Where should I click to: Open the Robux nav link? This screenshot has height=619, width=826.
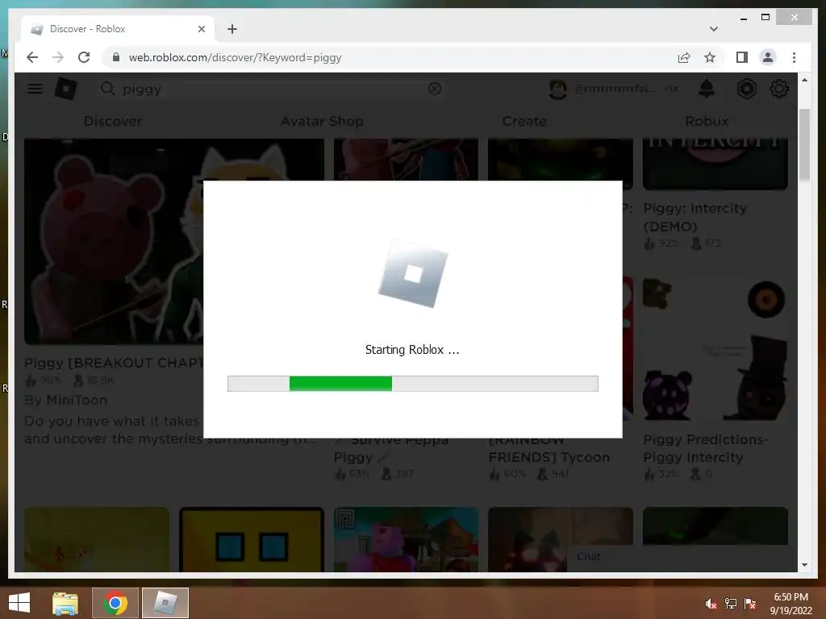[x=707, y=121]
